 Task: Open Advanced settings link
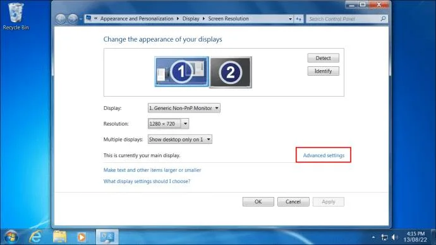tap(324, 155)
